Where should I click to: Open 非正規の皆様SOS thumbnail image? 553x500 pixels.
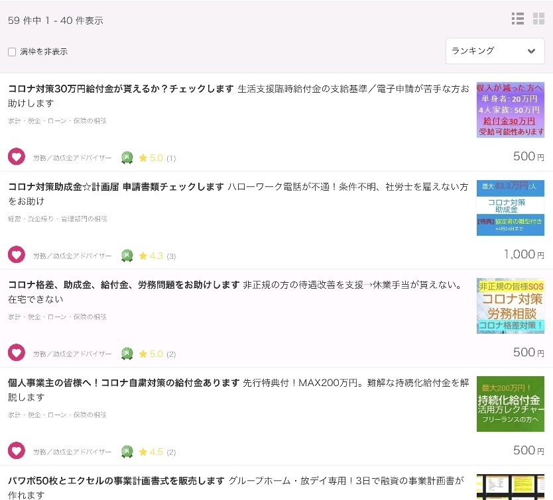tap(511, 306)
